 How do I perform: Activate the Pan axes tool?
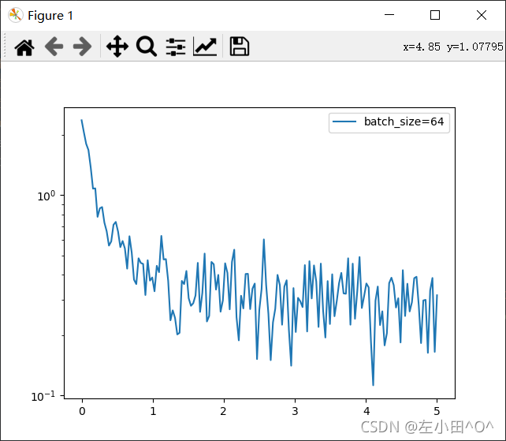(x=117, y=47)
